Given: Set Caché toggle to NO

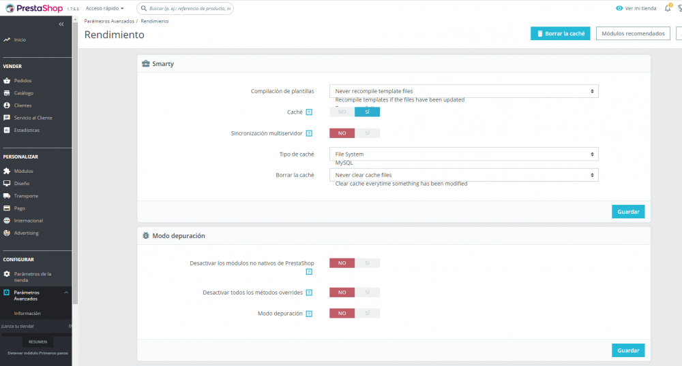Looking at the screenshot, I should click(x=342, y=112).
